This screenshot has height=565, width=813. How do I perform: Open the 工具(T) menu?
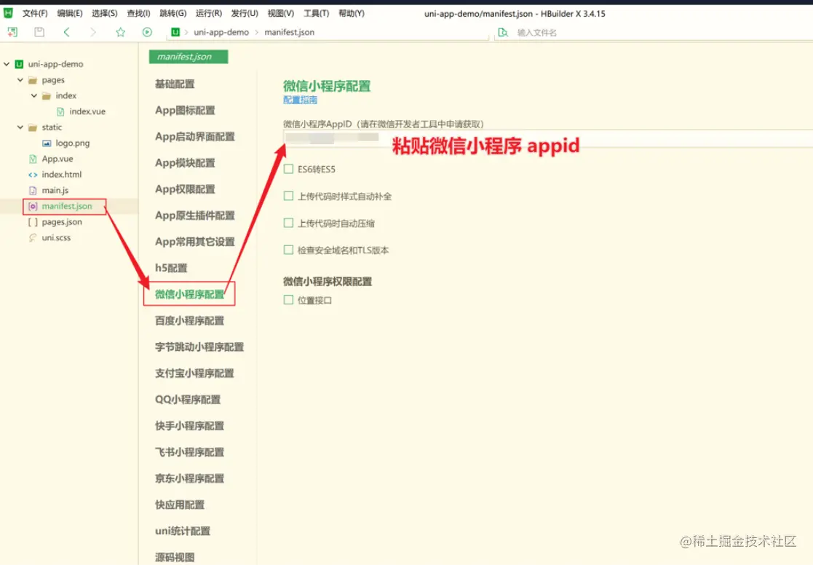point(317,14)
